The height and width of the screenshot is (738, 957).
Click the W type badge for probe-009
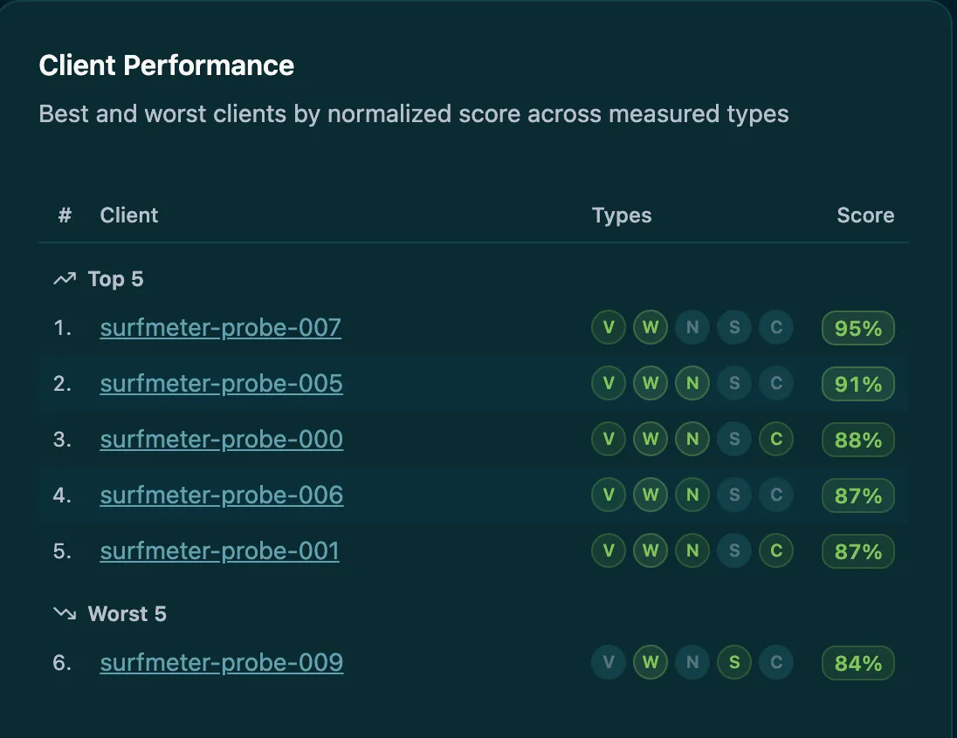coord(651,662)
